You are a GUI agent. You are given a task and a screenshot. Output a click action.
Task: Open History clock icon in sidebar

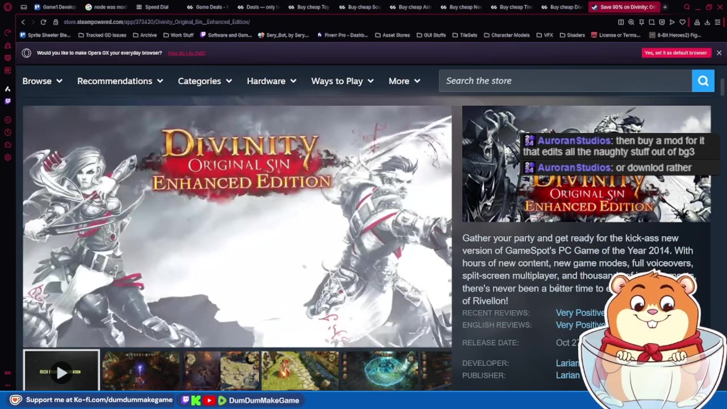(x=8, y=132)
